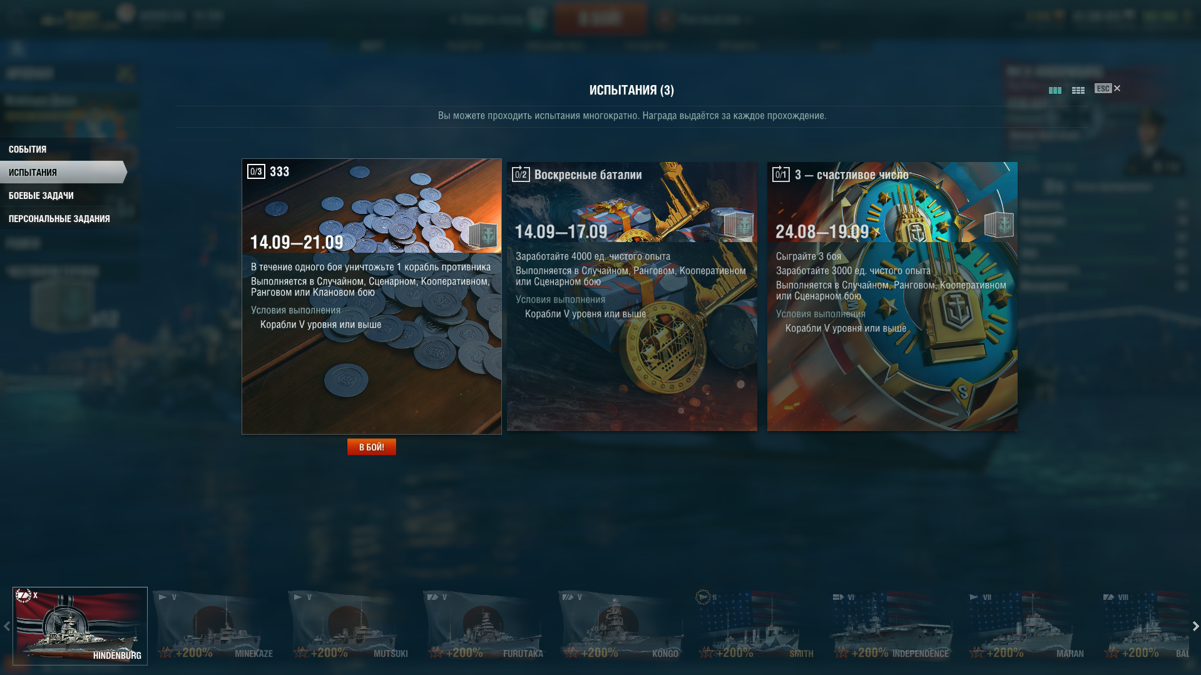This screenshot has height=675, width=1201.
Task: Open the 3 — счастливое число card
Action: (892, 297)
